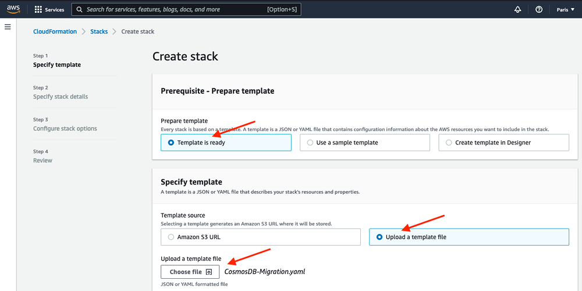Click the Configure stack options step
The image size is (582, 291).
(65, 129)
